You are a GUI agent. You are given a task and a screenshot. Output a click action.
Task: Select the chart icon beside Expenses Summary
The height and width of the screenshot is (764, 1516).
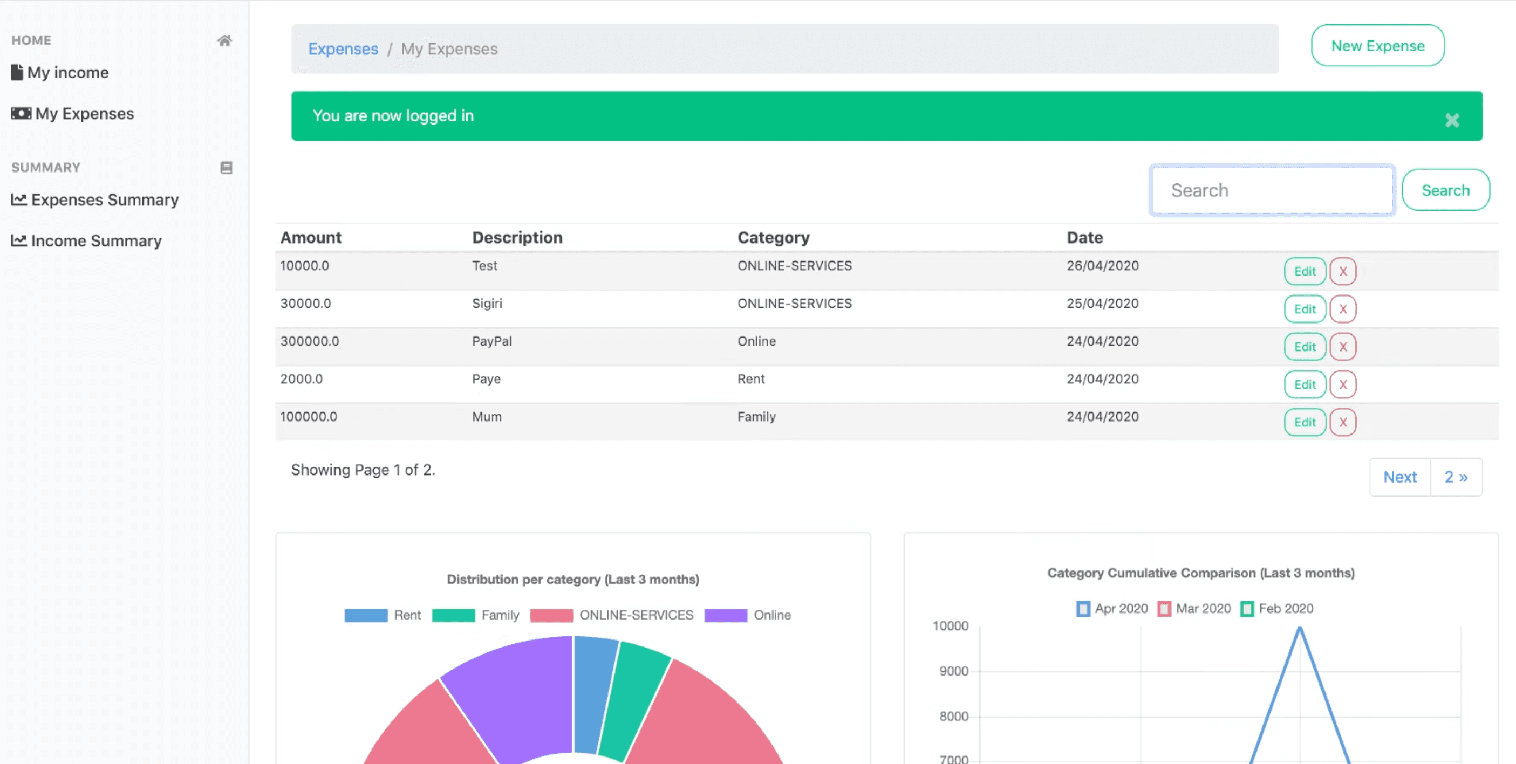(x=18, y=199)
